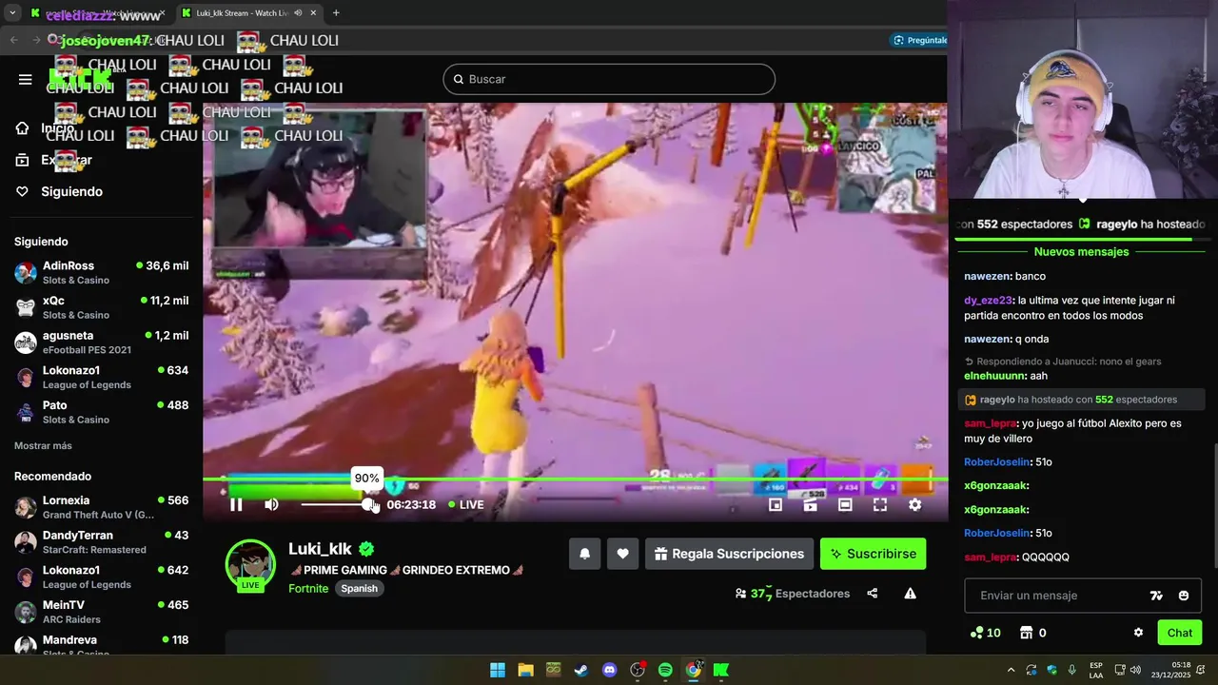Click the green Suscribirse button
1218x685 pixels.
(873, 554)
